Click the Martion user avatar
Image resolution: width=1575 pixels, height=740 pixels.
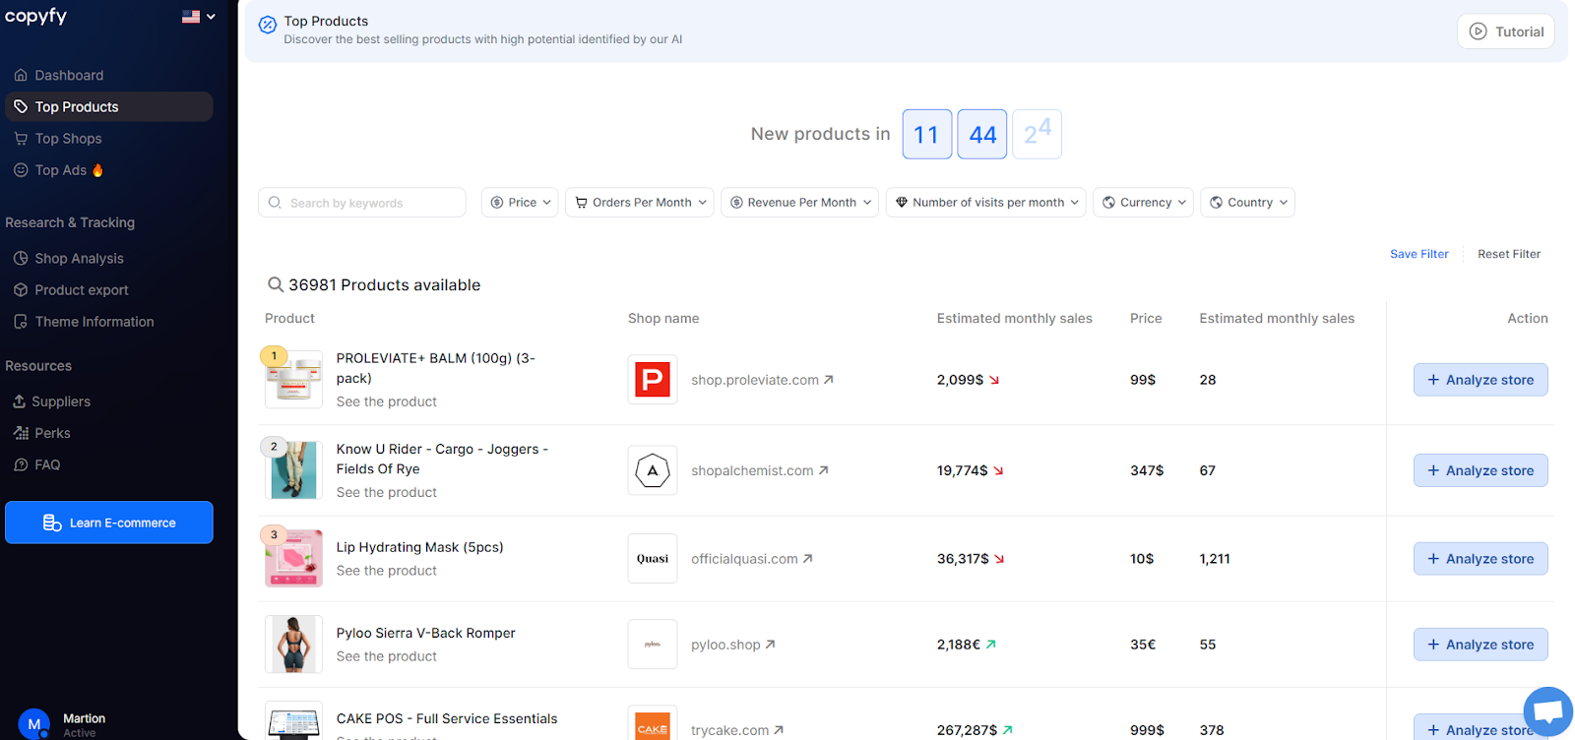[x=34, y=724]
